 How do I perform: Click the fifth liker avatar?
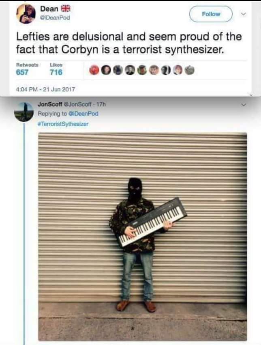click(142, 70)
